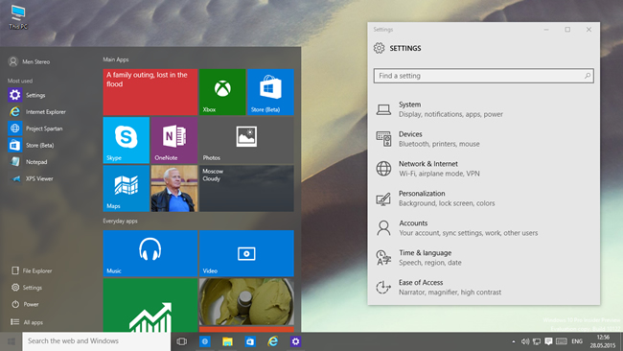Open File Explorer in Start menu
This screenshot has height=351, width=623.
[x=32, y=270]
